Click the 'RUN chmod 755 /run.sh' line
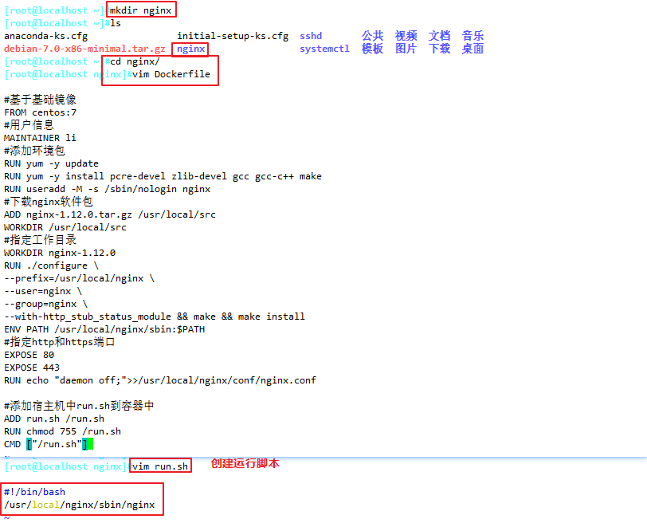The width and height of the screenshot is (647, 523). (x=62, y=432)
